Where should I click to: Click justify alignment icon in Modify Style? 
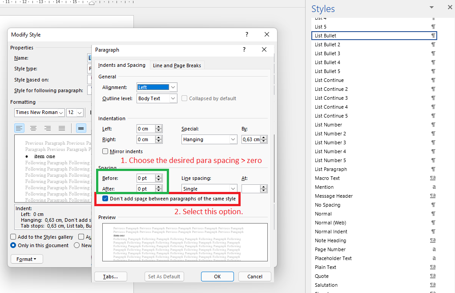pos(62,128)
